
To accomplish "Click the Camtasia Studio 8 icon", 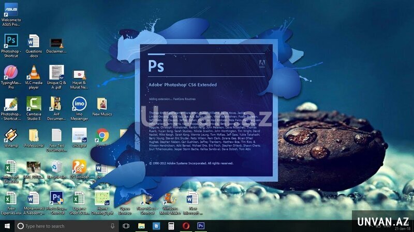I will (34, 104).
